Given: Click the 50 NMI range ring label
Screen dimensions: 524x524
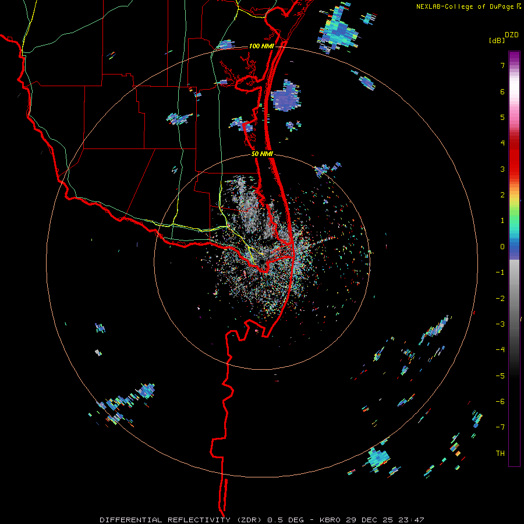Looking at the screenshot, I should [x=262, y=154].
